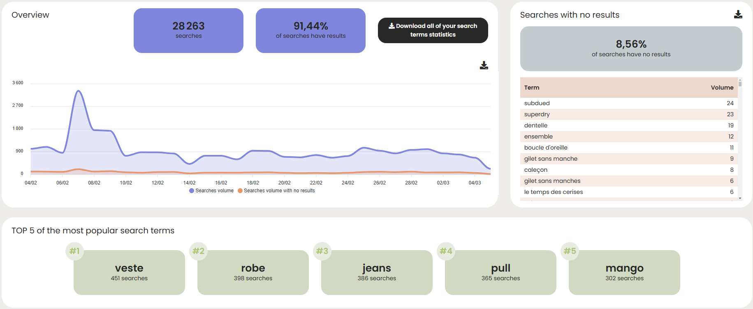Image resolution: width=753 pixels, height=309 pixels.
Task: Open the veste top search card
Action: pos(129,272)
